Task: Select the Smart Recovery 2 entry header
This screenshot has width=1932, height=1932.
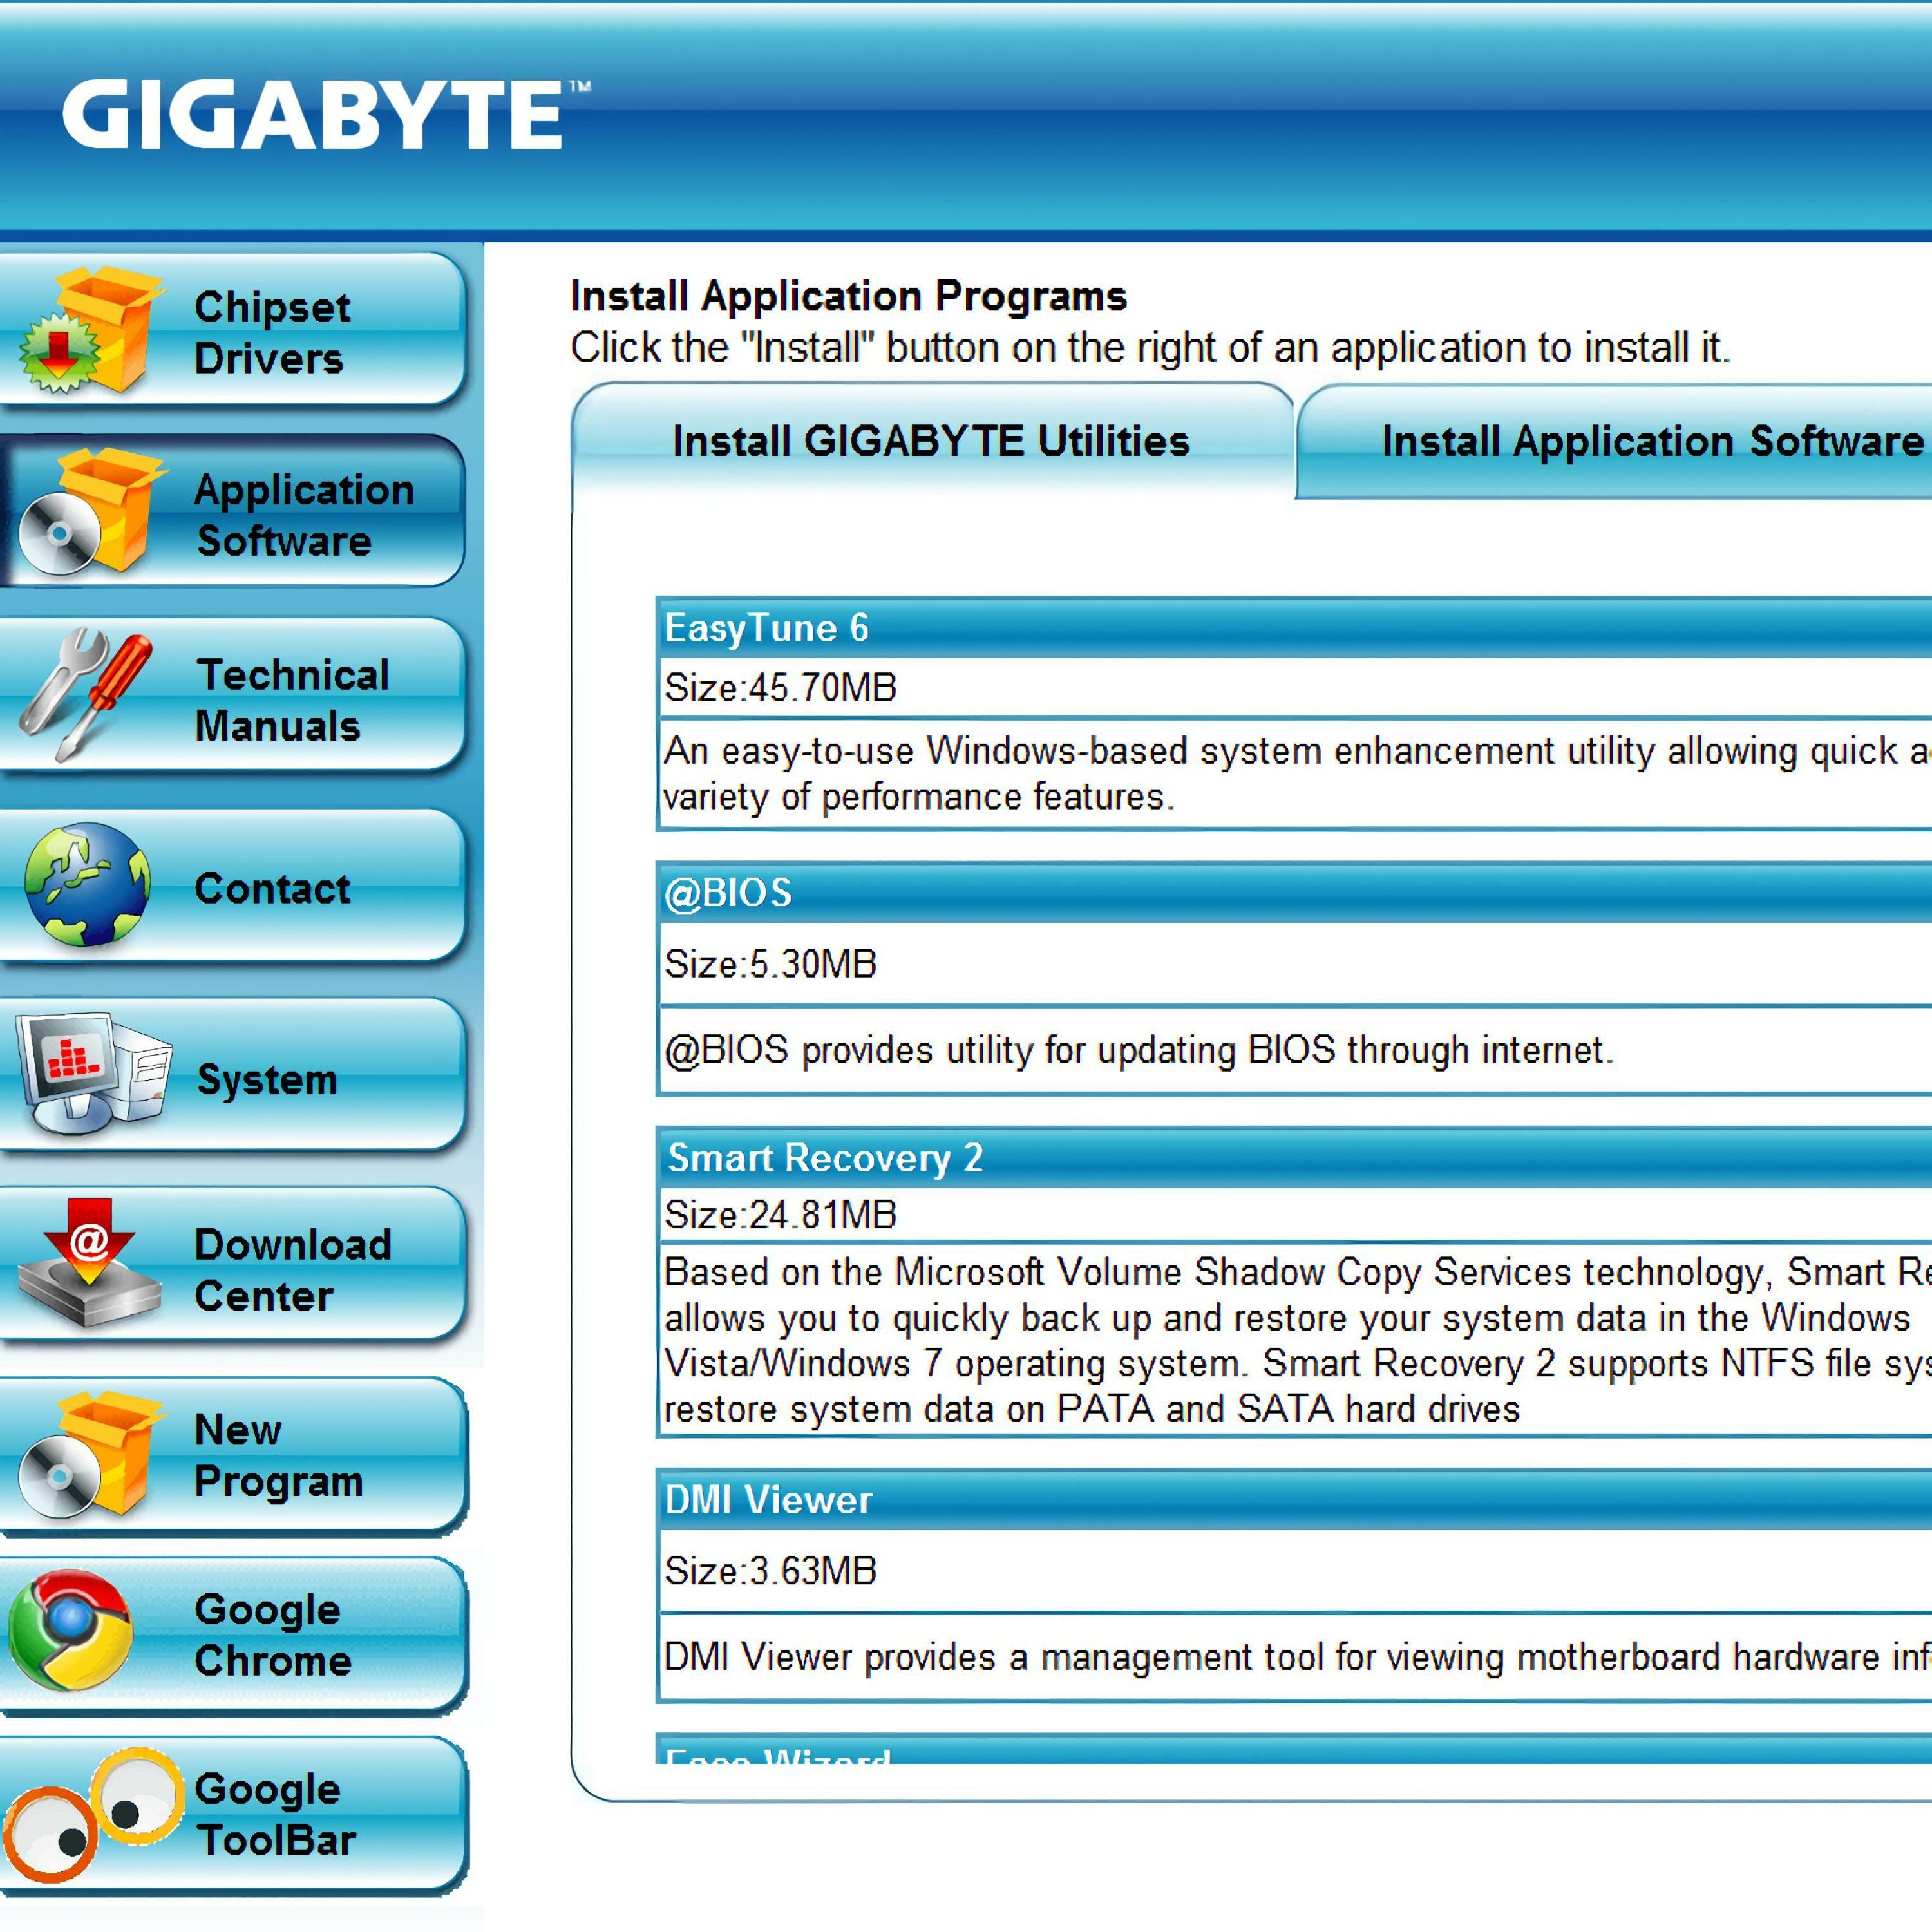Action: [x=1294, y=1158]
